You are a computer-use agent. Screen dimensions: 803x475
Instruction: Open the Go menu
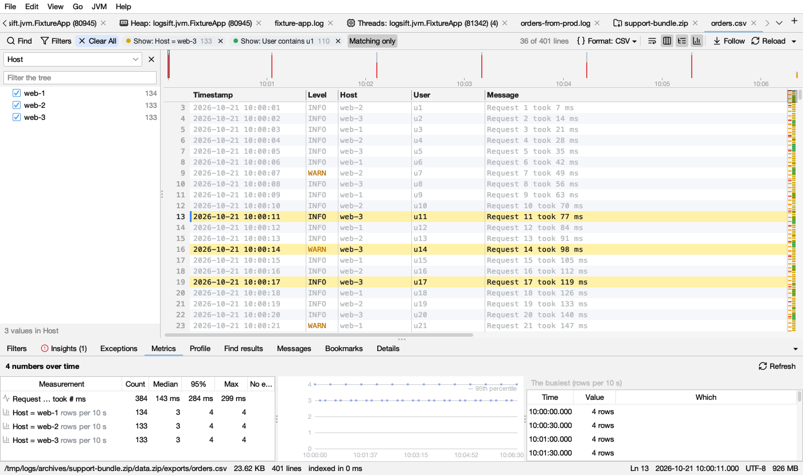pos(78,7)
